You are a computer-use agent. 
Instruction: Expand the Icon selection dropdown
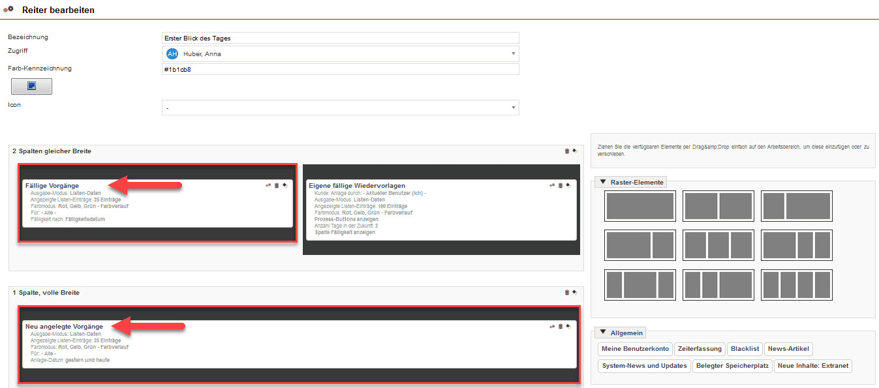pyautogui.click(x=340, y=108)
